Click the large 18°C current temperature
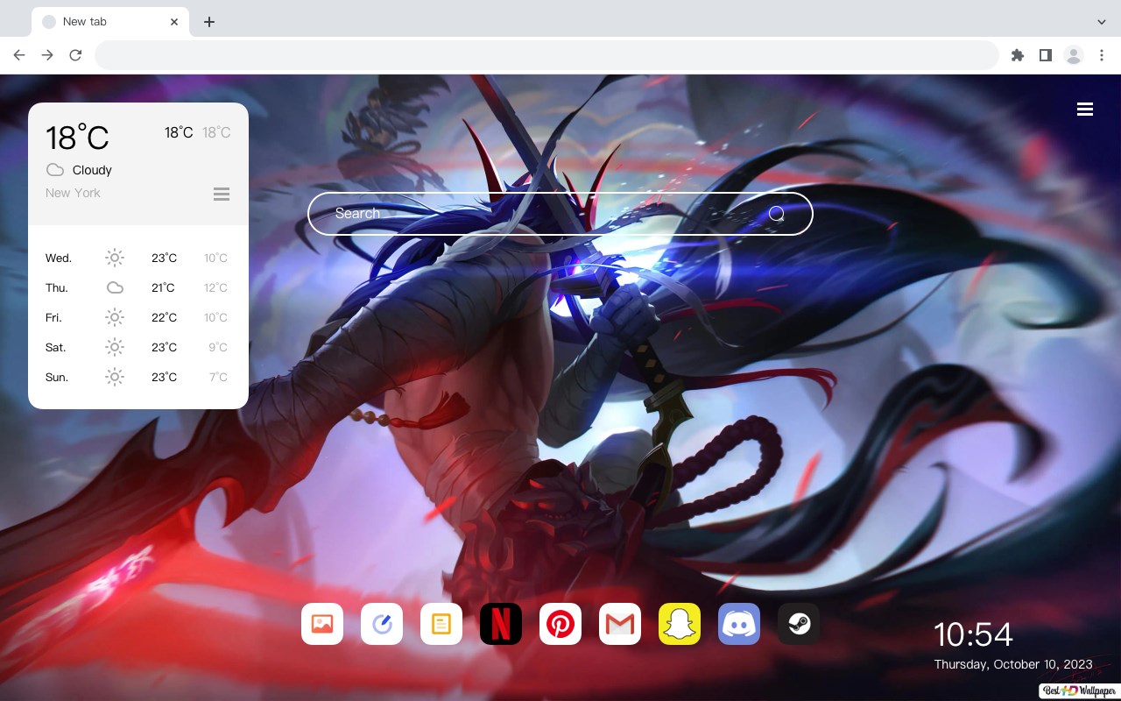 tap(77, 138)
